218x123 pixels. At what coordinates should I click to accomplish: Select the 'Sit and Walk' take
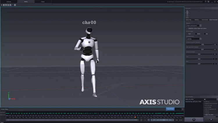tap(208, 107)
